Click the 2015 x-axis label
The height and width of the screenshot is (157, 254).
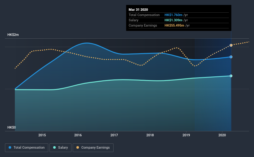click(x=42, y=135)
